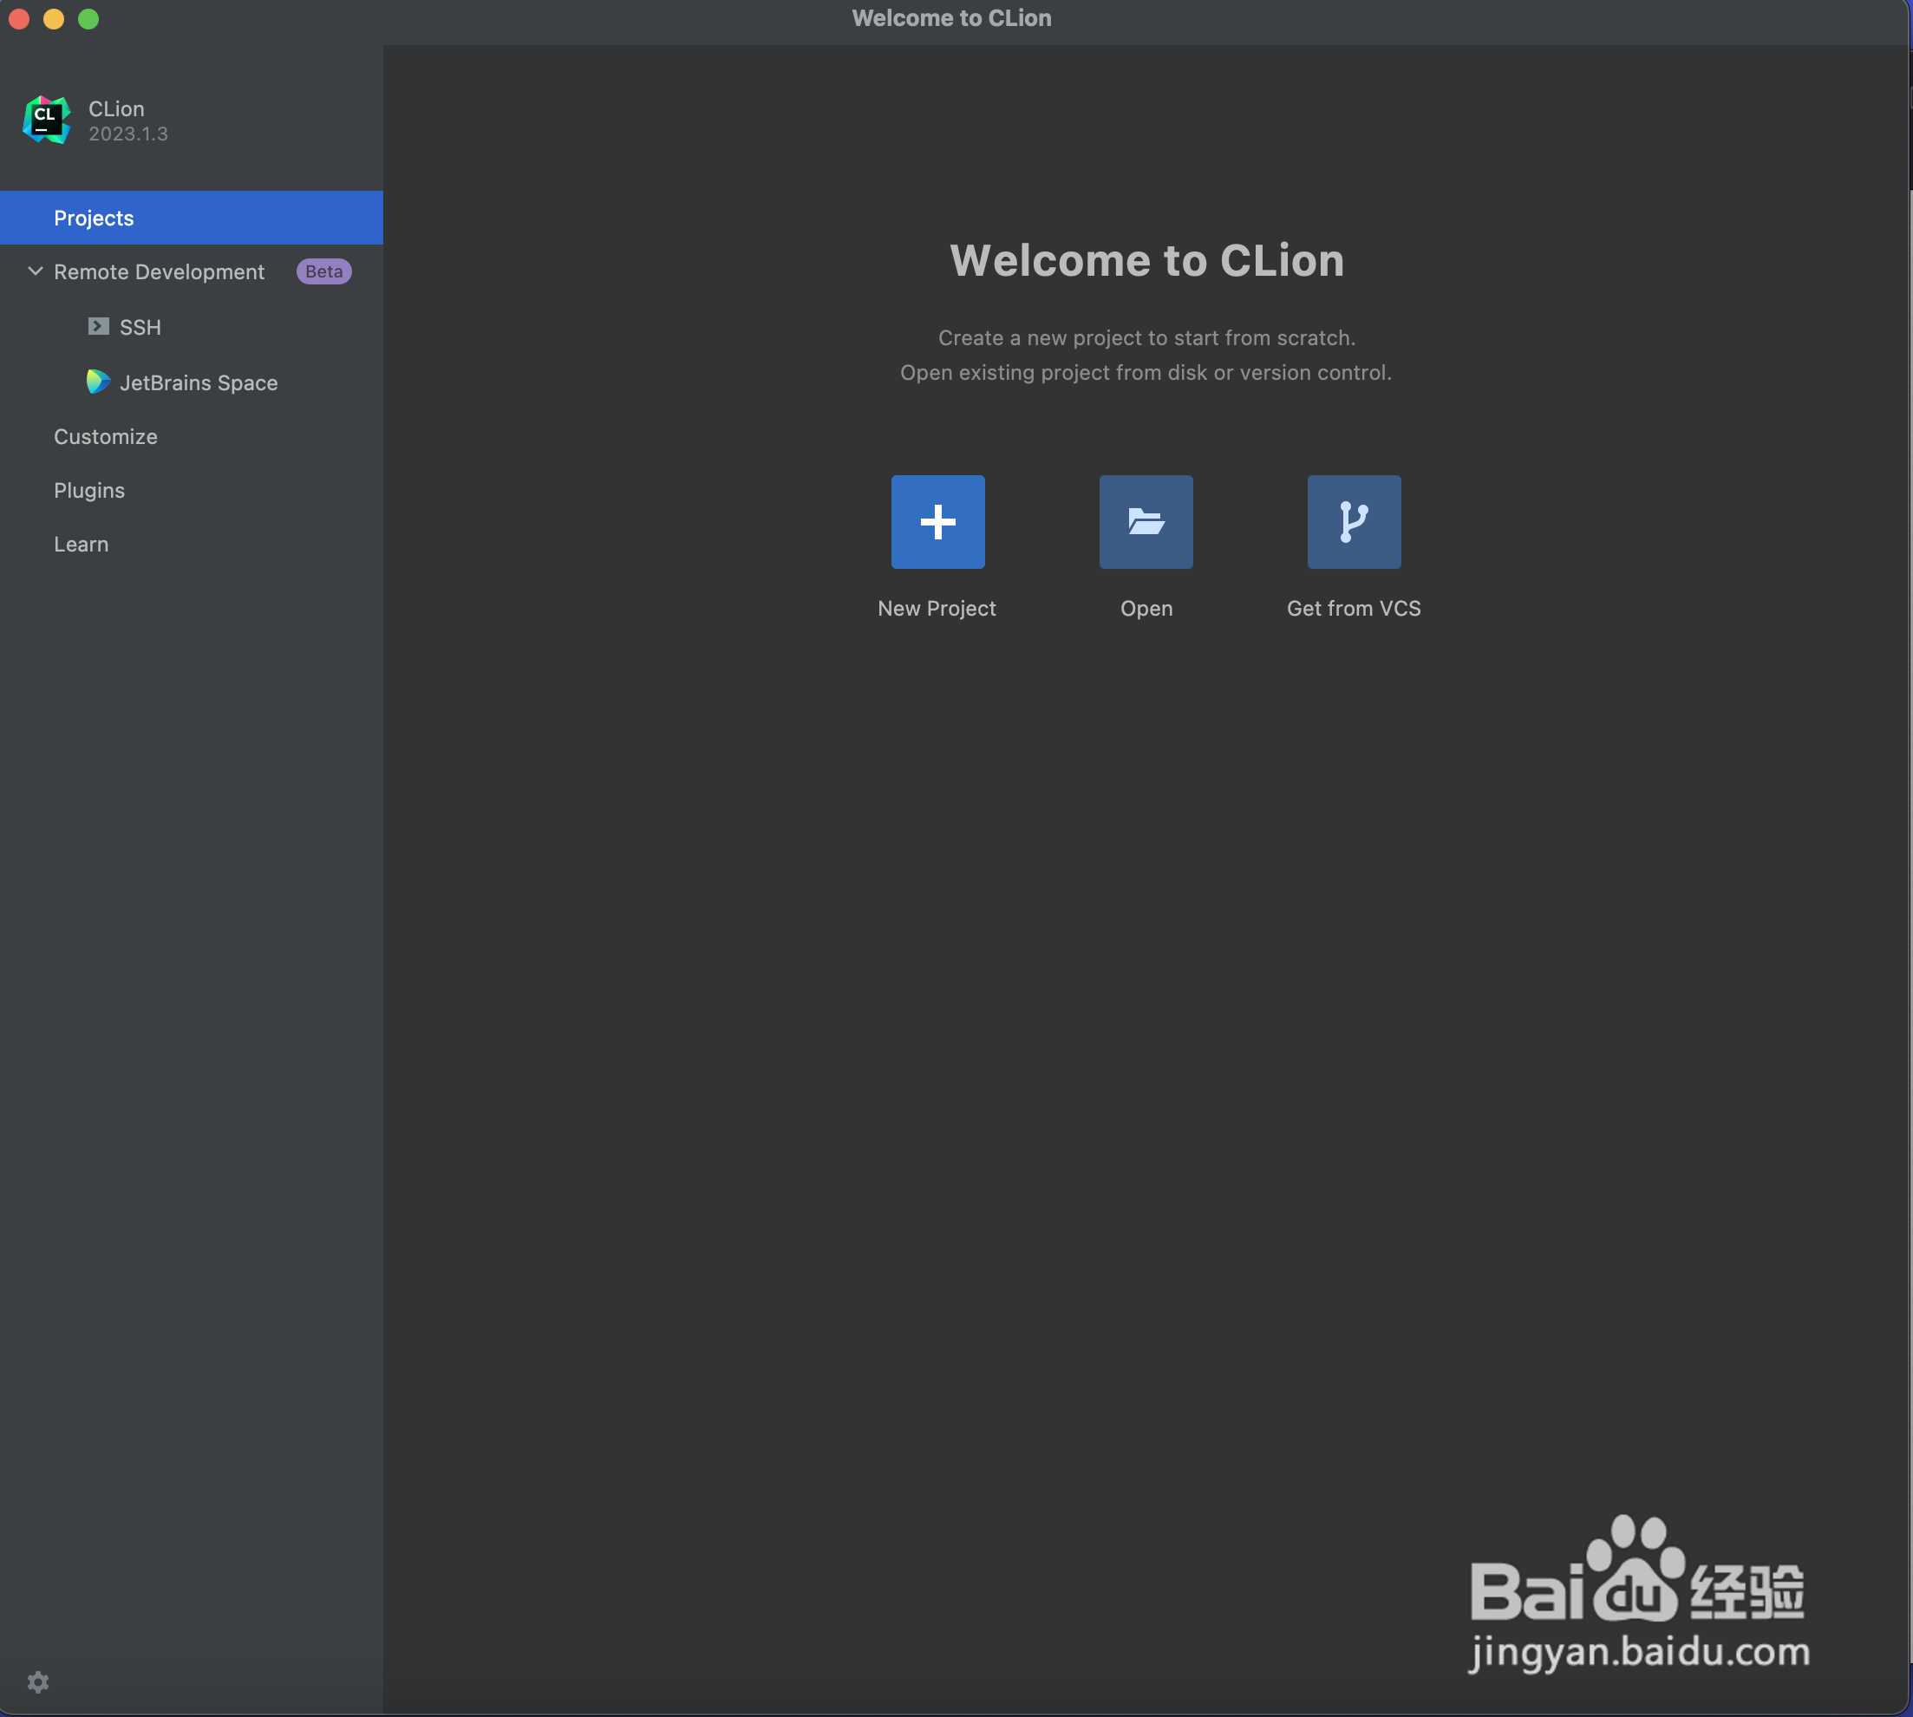Click the Get from VCS branch icon

point(1354,522)
